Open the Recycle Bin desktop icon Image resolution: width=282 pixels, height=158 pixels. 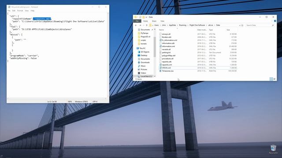point(273,149)
